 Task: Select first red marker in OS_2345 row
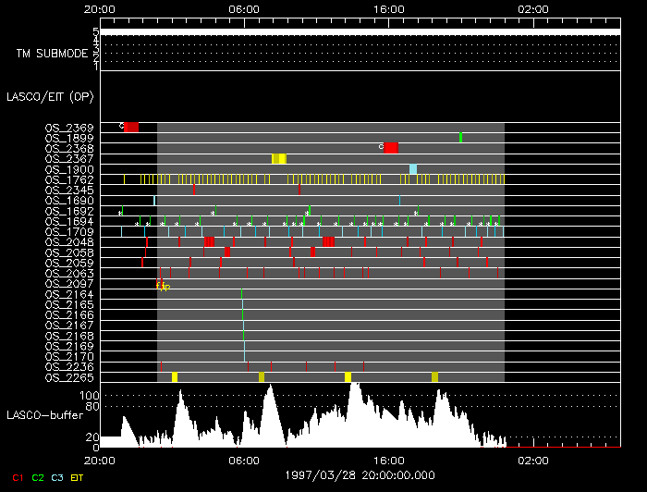[x=194, y=190]
